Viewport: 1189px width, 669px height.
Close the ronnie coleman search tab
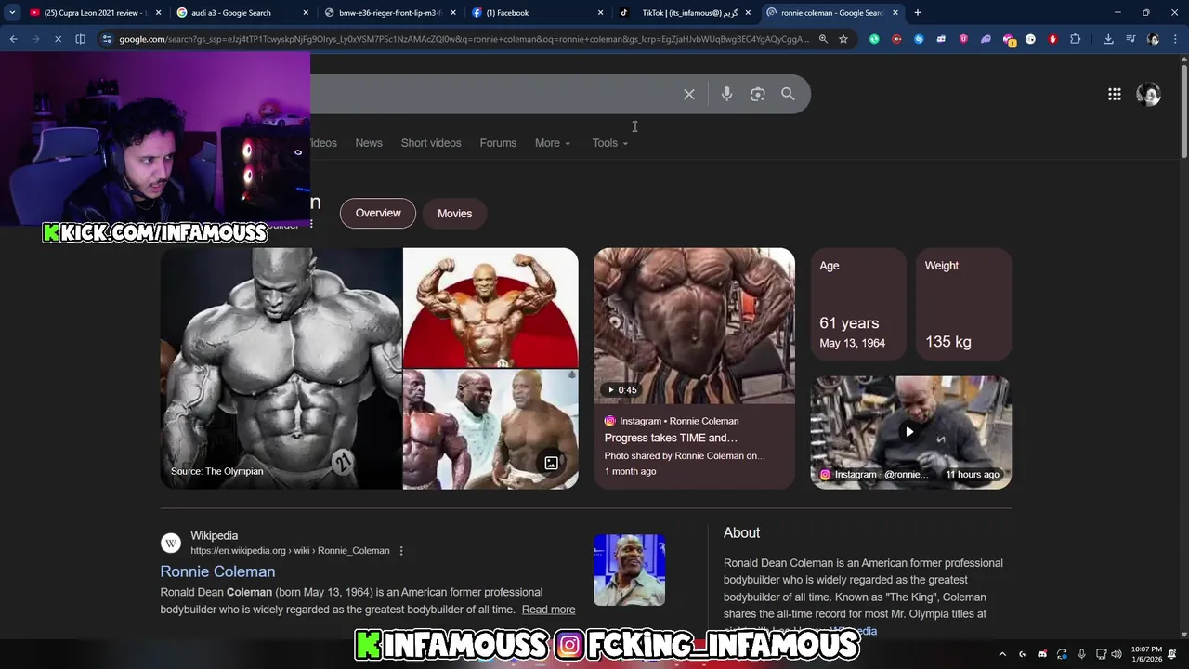click(895, 13)
